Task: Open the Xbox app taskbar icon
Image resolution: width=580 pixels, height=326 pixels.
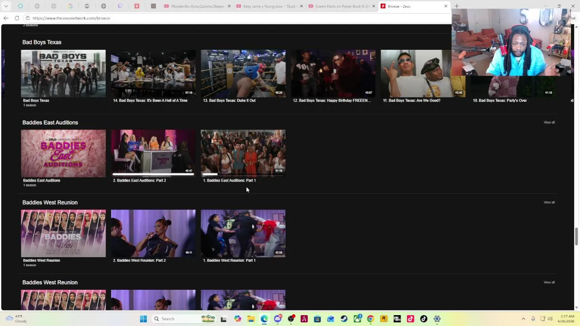Action: [358, 319]
